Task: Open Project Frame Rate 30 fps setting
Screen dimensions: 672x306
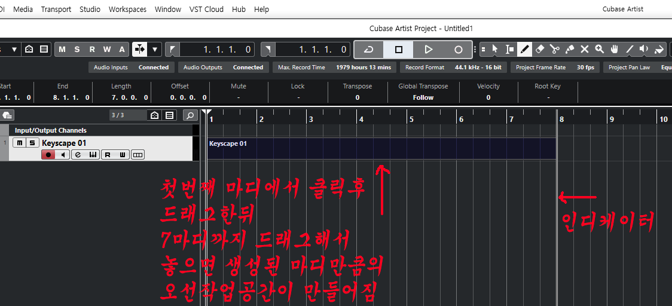Action: 555,68
